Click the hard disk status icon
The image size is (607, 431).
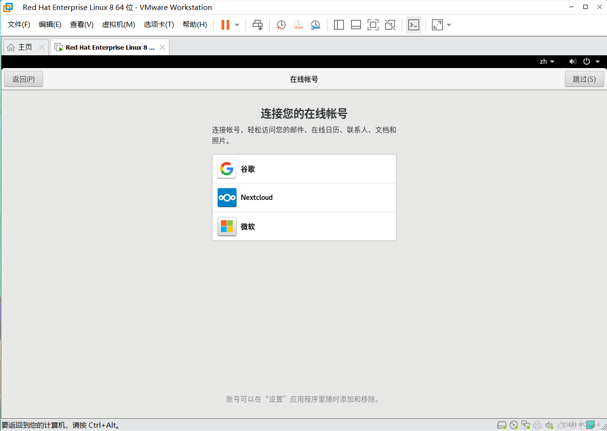[502, 425]
